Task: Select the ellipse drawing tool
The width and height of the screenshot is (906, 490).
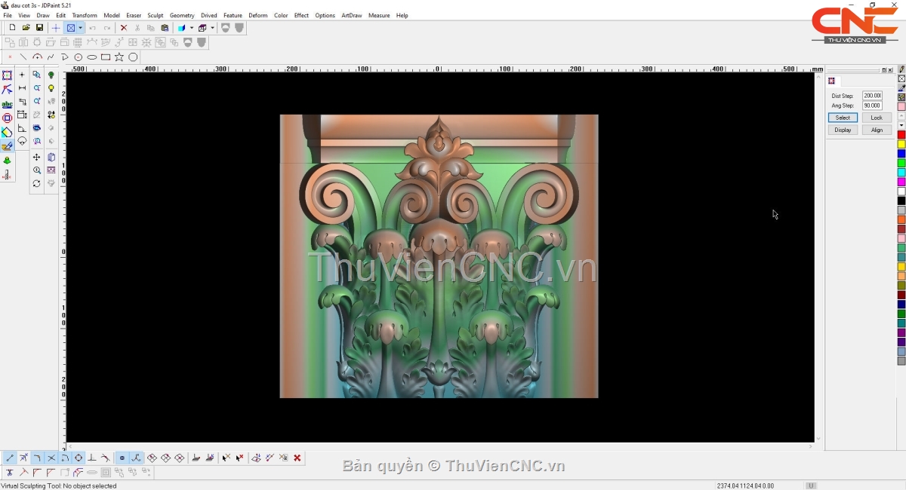Action: [92, 57]
